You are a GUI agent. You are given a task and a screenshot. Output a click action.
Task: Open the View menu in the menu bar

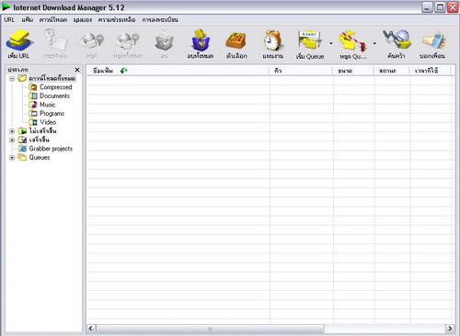(83, 20)
